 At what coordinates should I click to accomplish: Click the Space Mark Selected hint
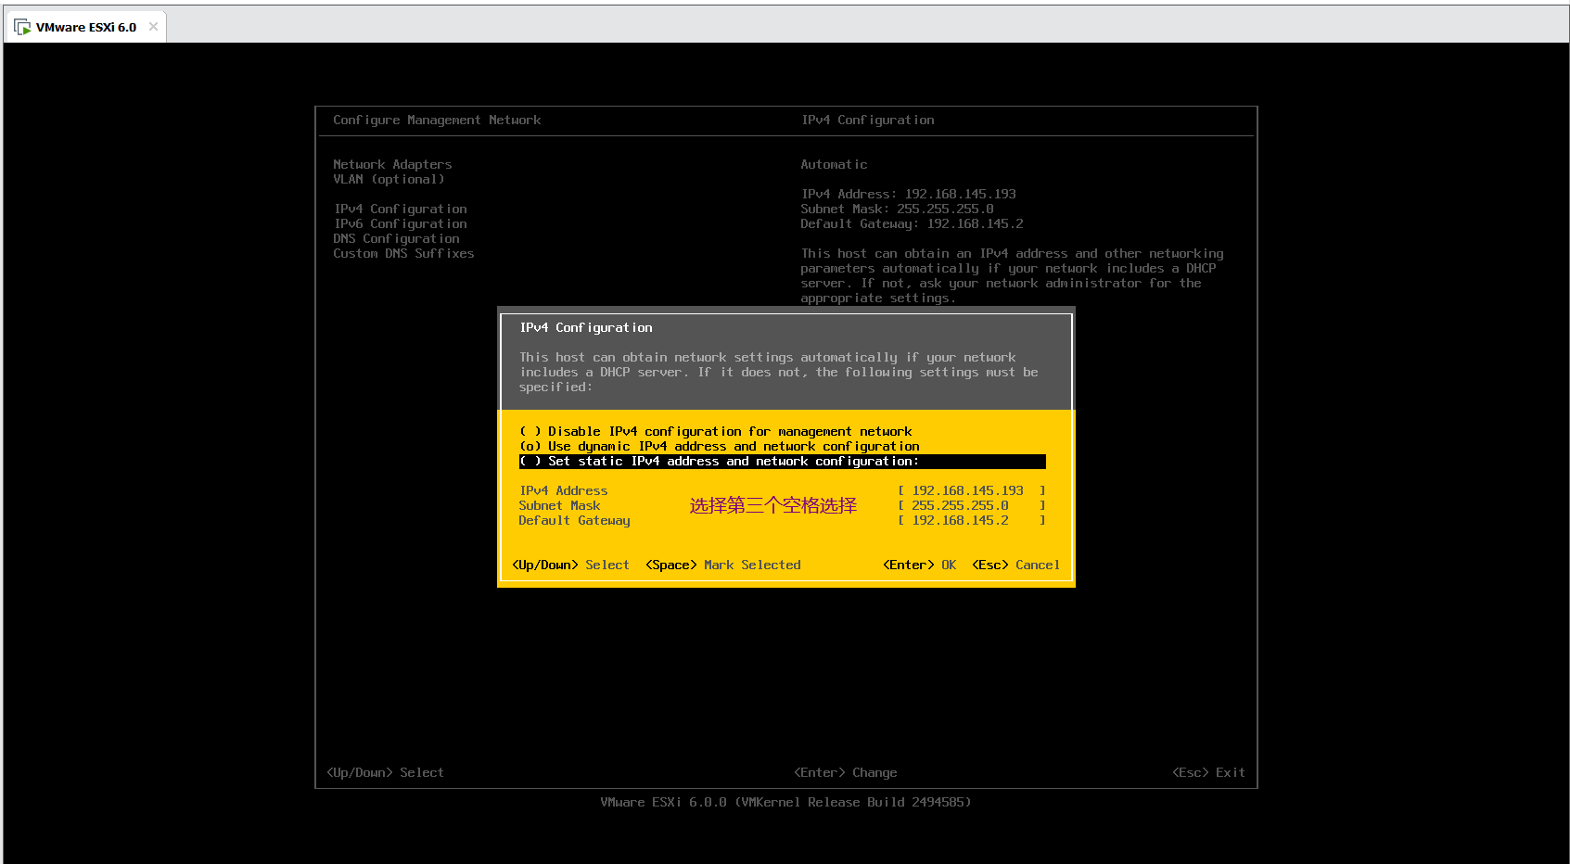[723, 565]
